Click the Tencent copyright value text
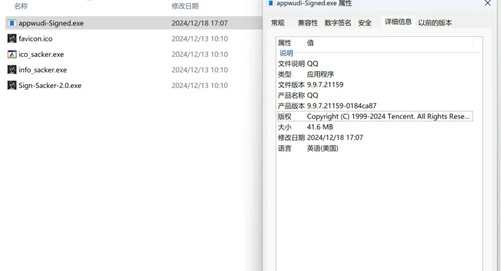 [388, 117]
